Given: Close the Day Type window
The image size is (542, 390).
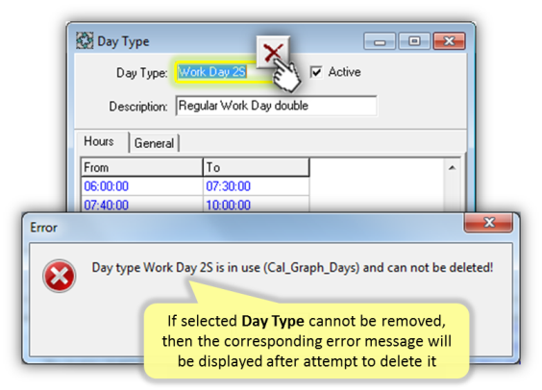Looking at the screenshot, I should coord(449,41).
